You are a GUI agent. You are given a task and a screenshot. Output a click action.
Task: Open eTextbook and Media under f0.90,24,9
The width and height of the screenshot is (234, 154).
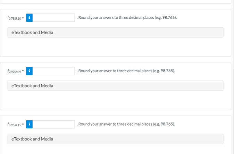coord(115,86)
